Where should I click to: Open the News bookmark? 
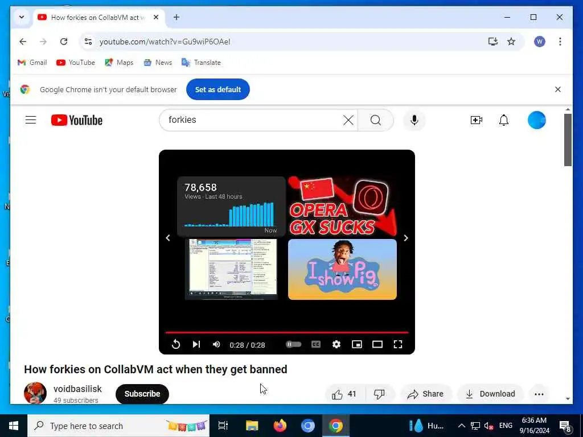(x=158, y=63)
